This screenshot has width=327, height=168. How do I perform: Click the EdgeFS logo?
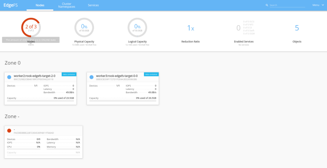tap(11, 5)
